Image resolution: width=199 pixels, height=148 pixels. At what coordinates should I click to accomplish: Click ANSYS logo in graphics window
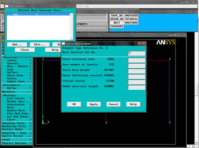click(166, 43)
